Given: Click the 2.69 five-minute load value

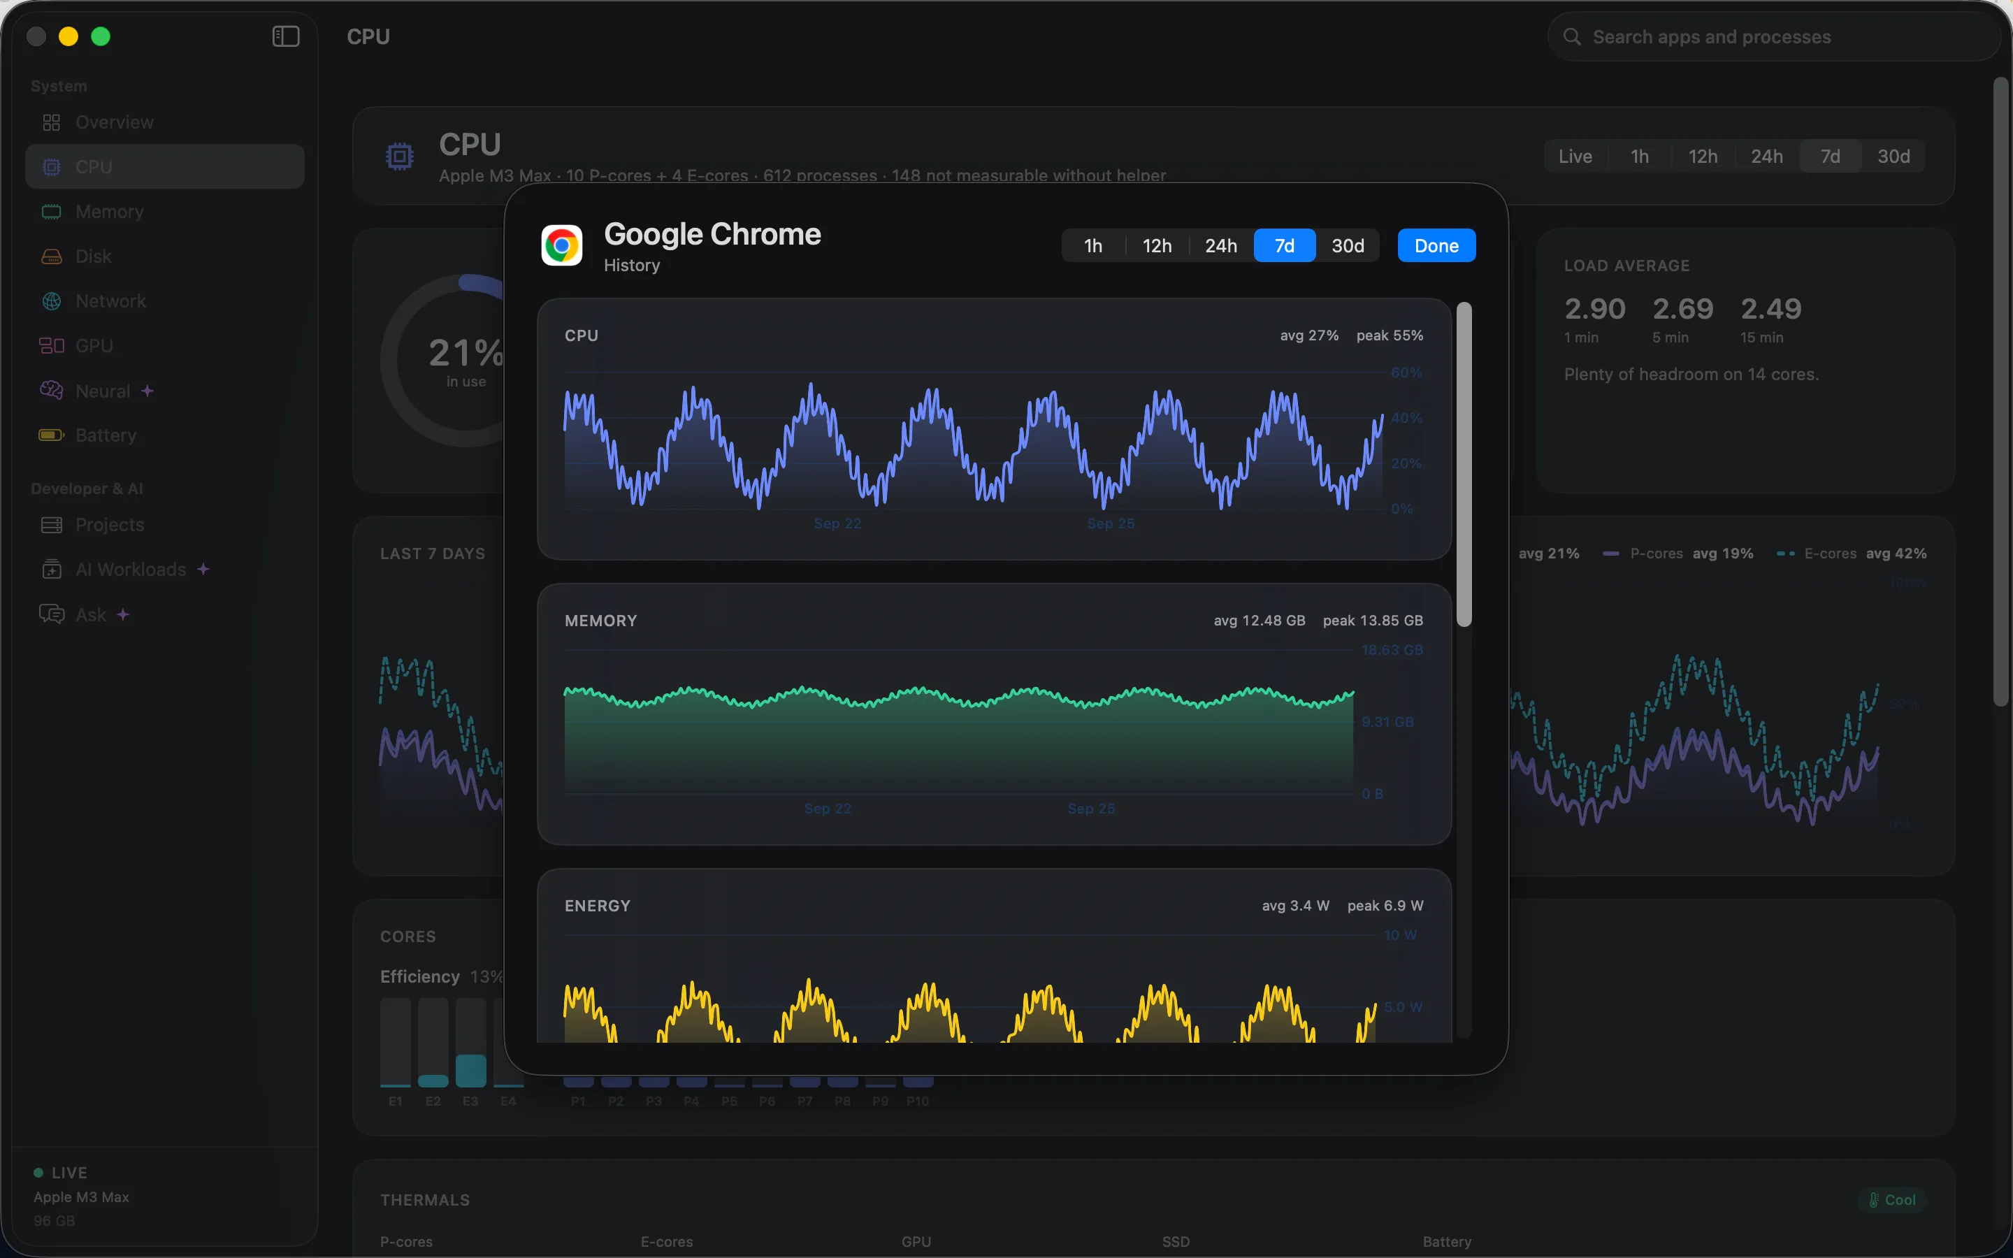Looking at the screenshot, I should point(1683,309).
